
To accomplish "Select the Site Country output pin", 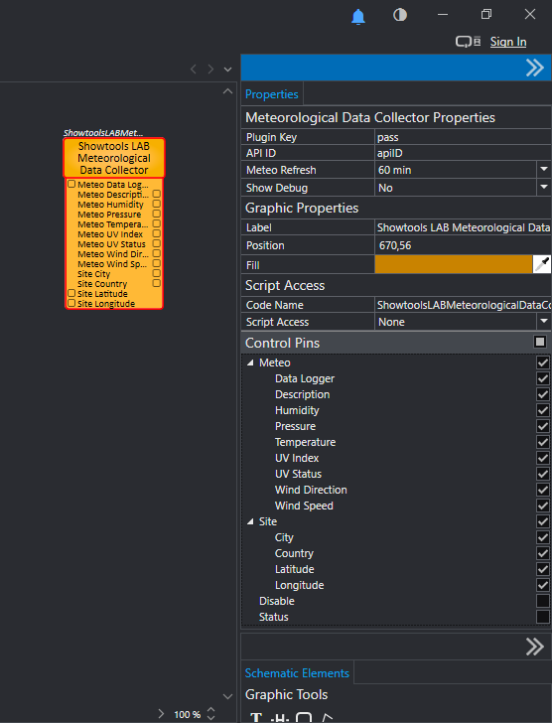I will pyautogui.click(x=157, y=283).
